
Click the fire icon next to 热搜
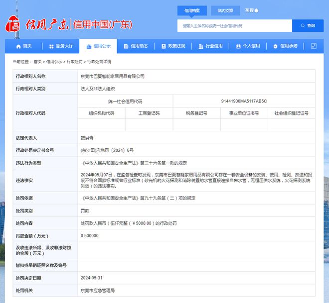pos(257,10)
